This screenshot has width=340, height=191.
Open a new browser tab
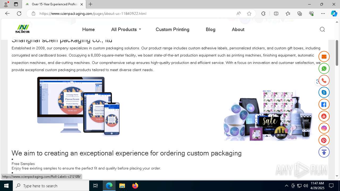coord(91,4)
